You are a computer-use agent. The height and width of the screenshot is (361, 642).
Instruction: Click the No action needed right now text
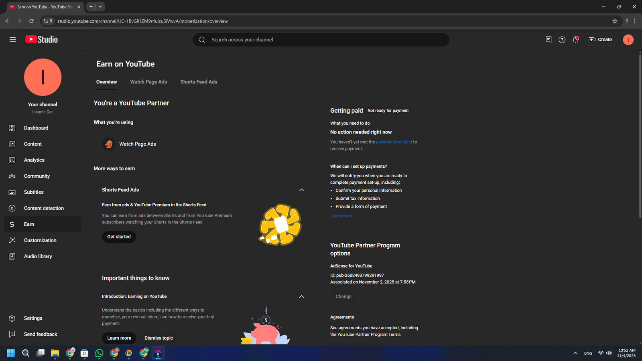[x=361, y=132]
